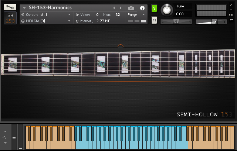Open the instrument info icon
237x151 pixels.
click(142, 8)
